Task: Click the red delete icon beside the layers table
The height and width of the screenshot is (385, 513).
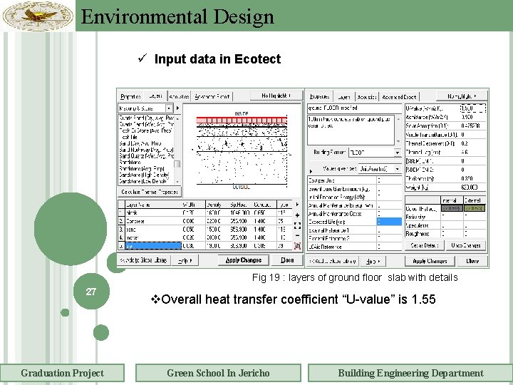Action: [x=297, y=245]
